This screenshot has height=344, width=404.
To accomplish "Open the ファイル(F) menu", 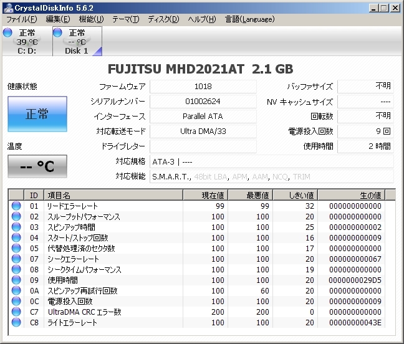I will [21, 19].
